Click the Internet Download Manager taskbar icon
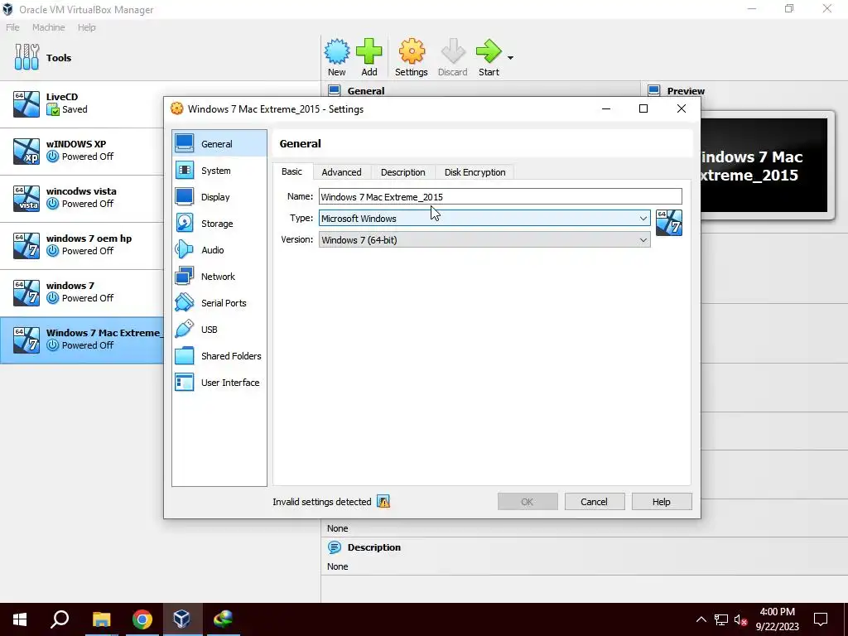 [222, 619]
